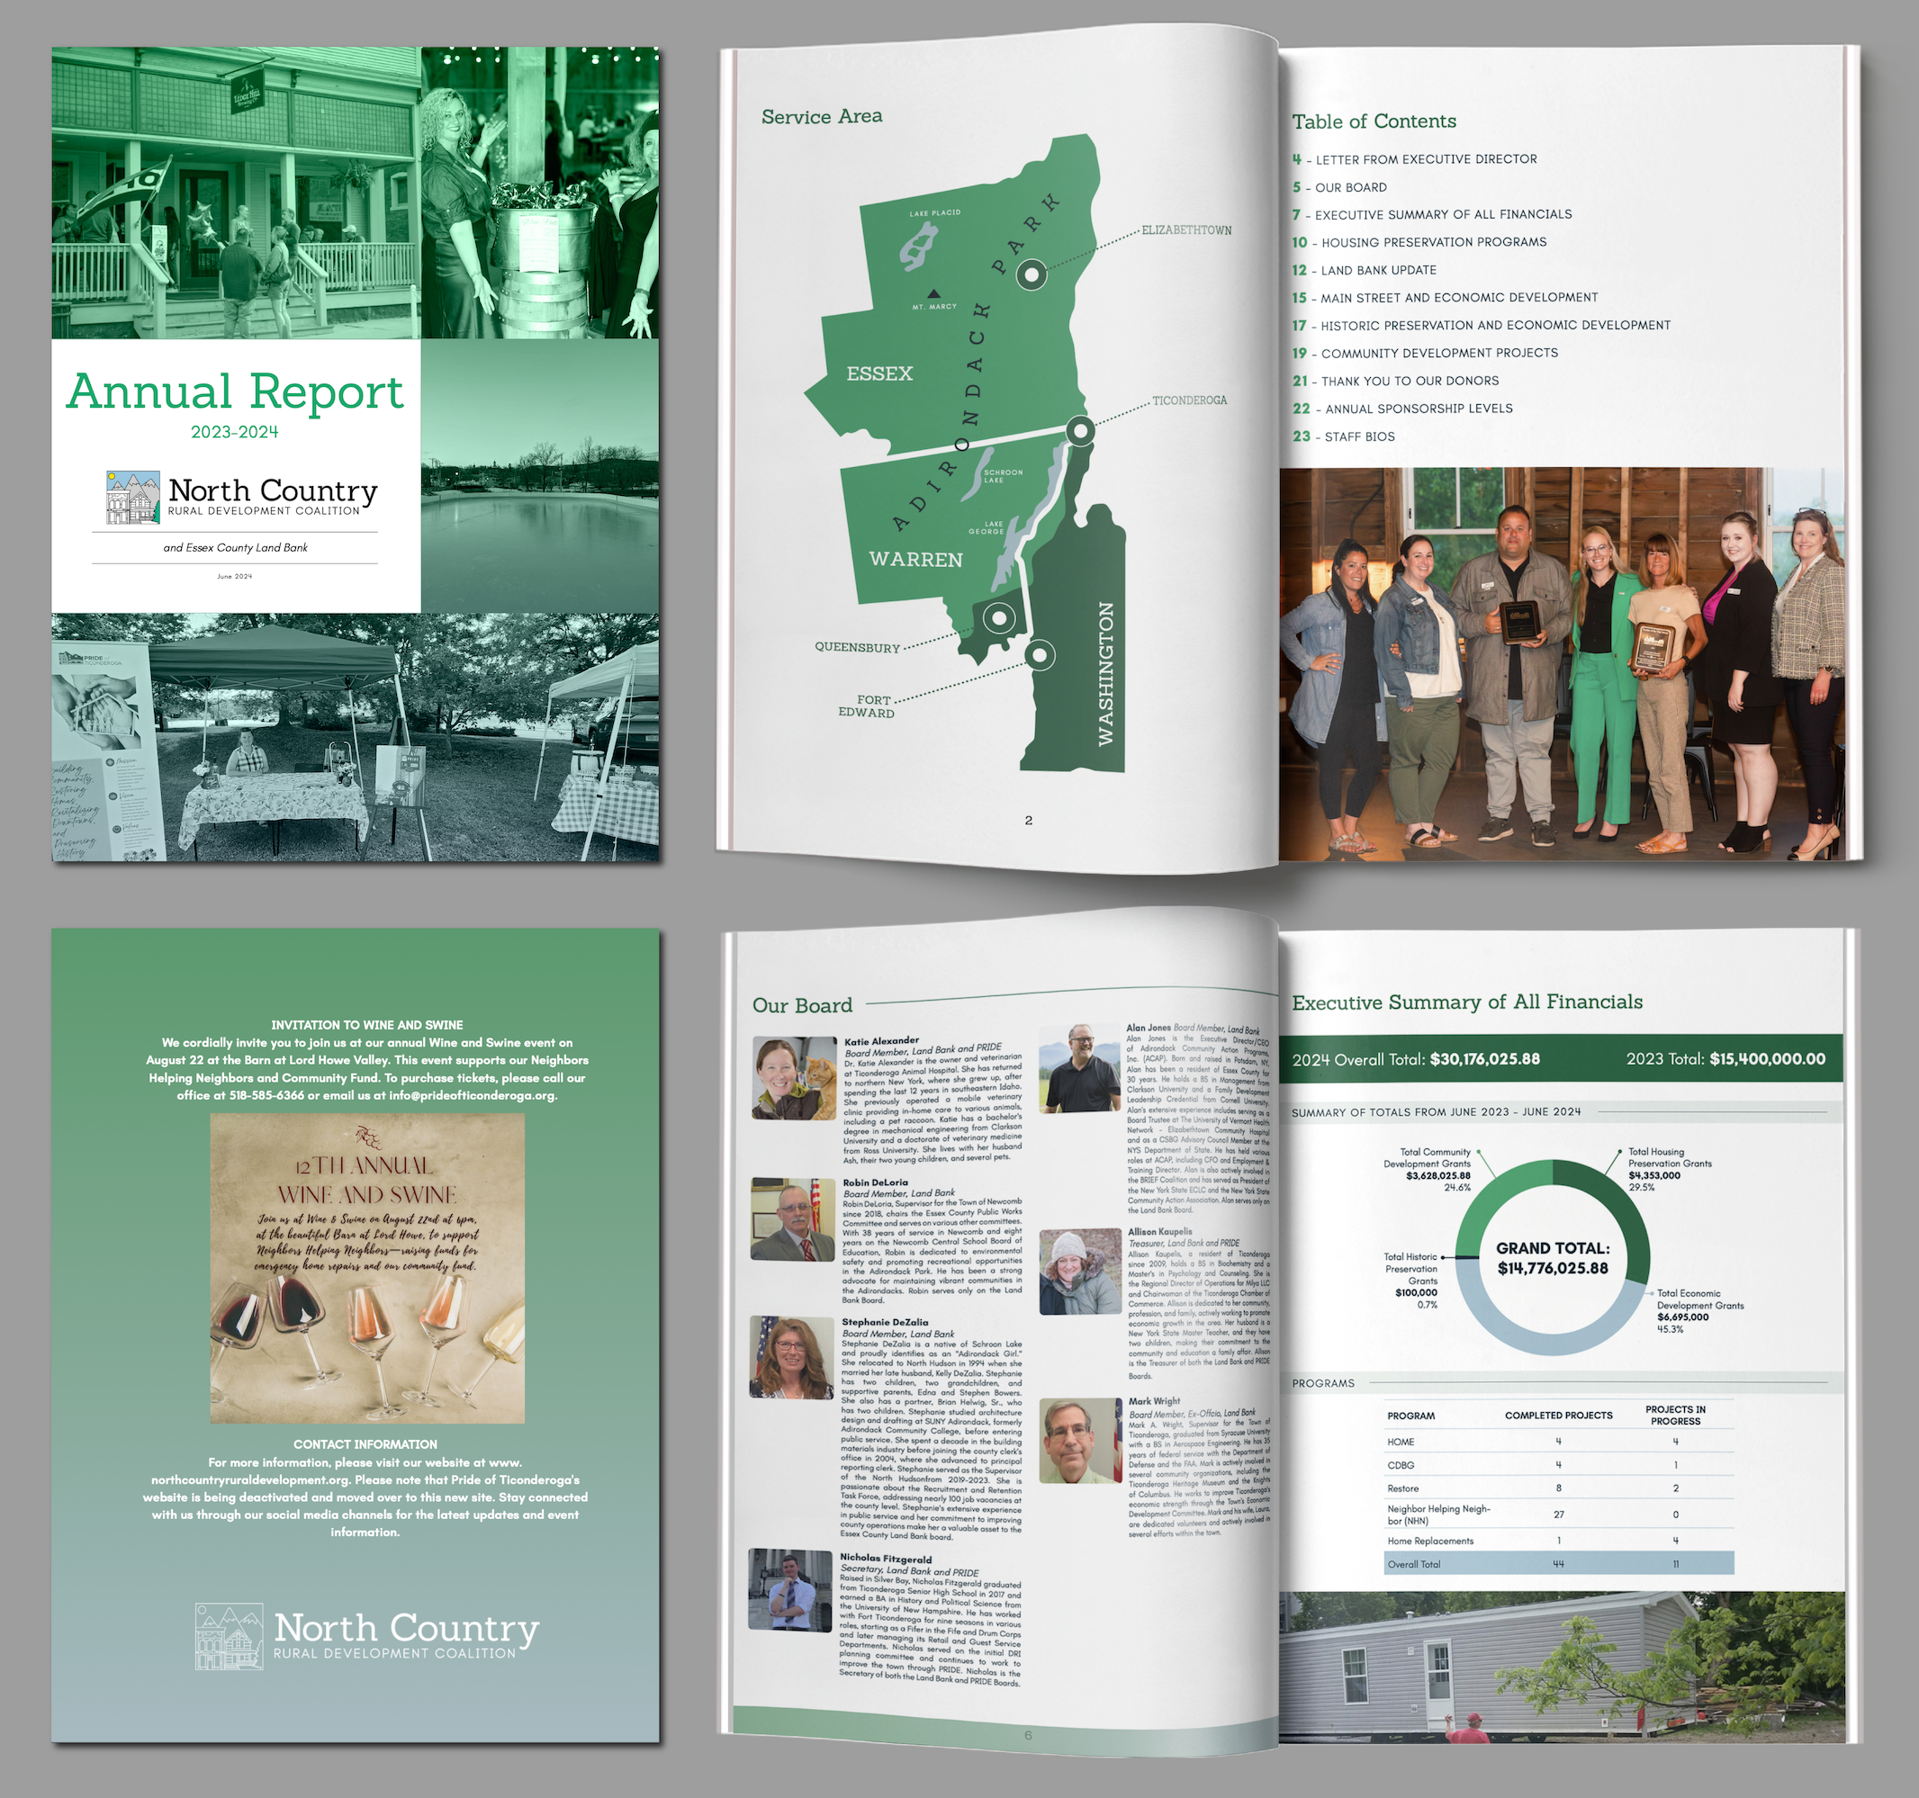Click the 'ELIZABETHTOWN' town label
The height and width of the screenshot is (1798, 1919).
click(x=1186, y=229)
